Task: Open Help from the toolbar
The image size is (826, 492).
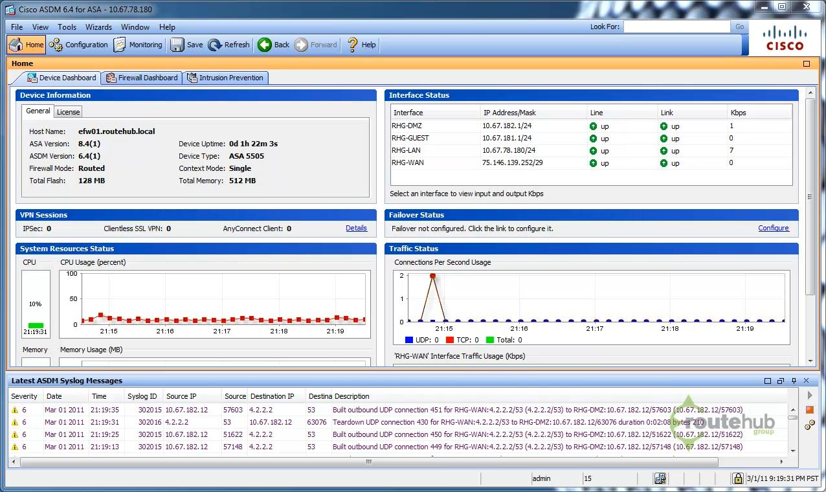Action: 361,45
